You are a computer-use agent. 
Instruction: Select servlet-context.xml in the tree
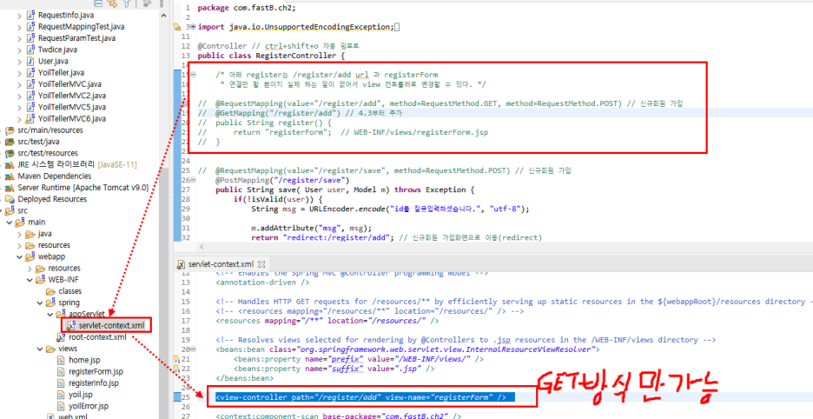click(x=110, y=325)
